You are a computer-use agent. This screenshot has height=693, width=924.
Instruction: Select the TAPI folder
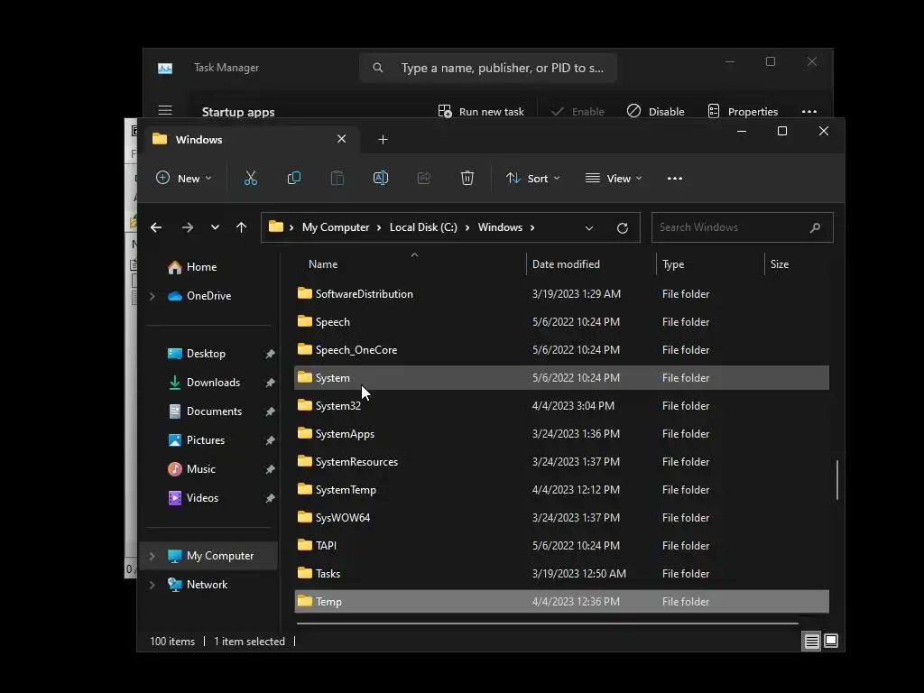point(561,546)
